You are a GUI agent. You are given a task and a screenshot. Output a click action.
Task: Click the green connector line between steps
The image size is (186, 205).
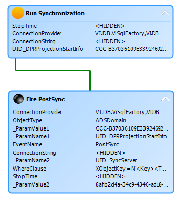[x=53, y=70]
